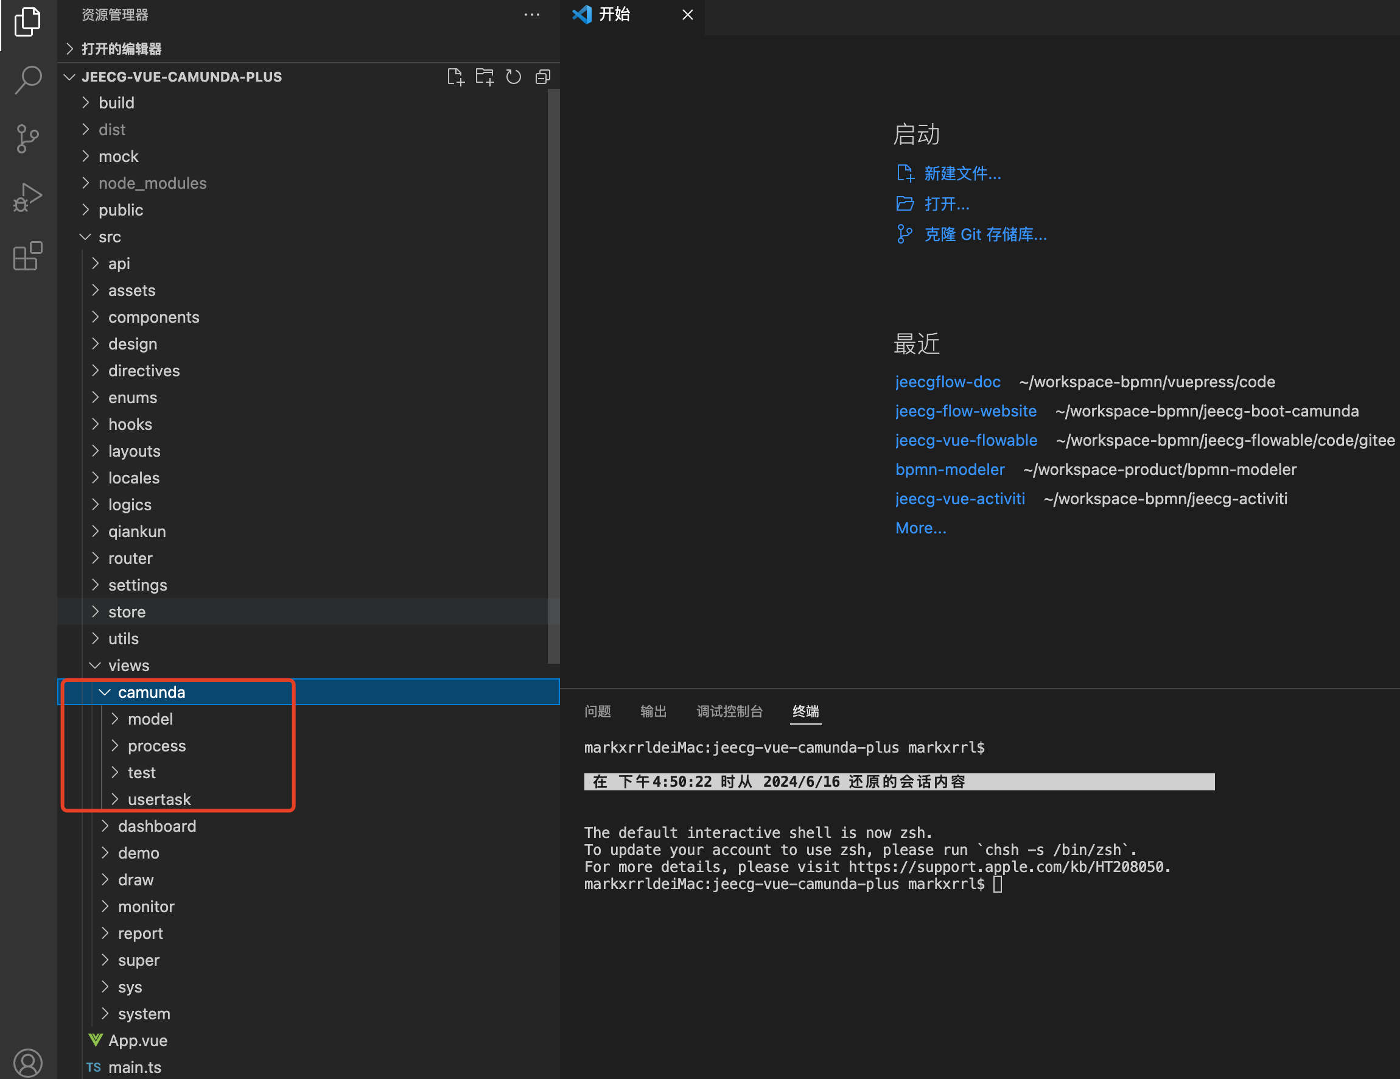Expand the api folder
The width and height of the screenshot is (1400, 1079).
click(309, 264)
